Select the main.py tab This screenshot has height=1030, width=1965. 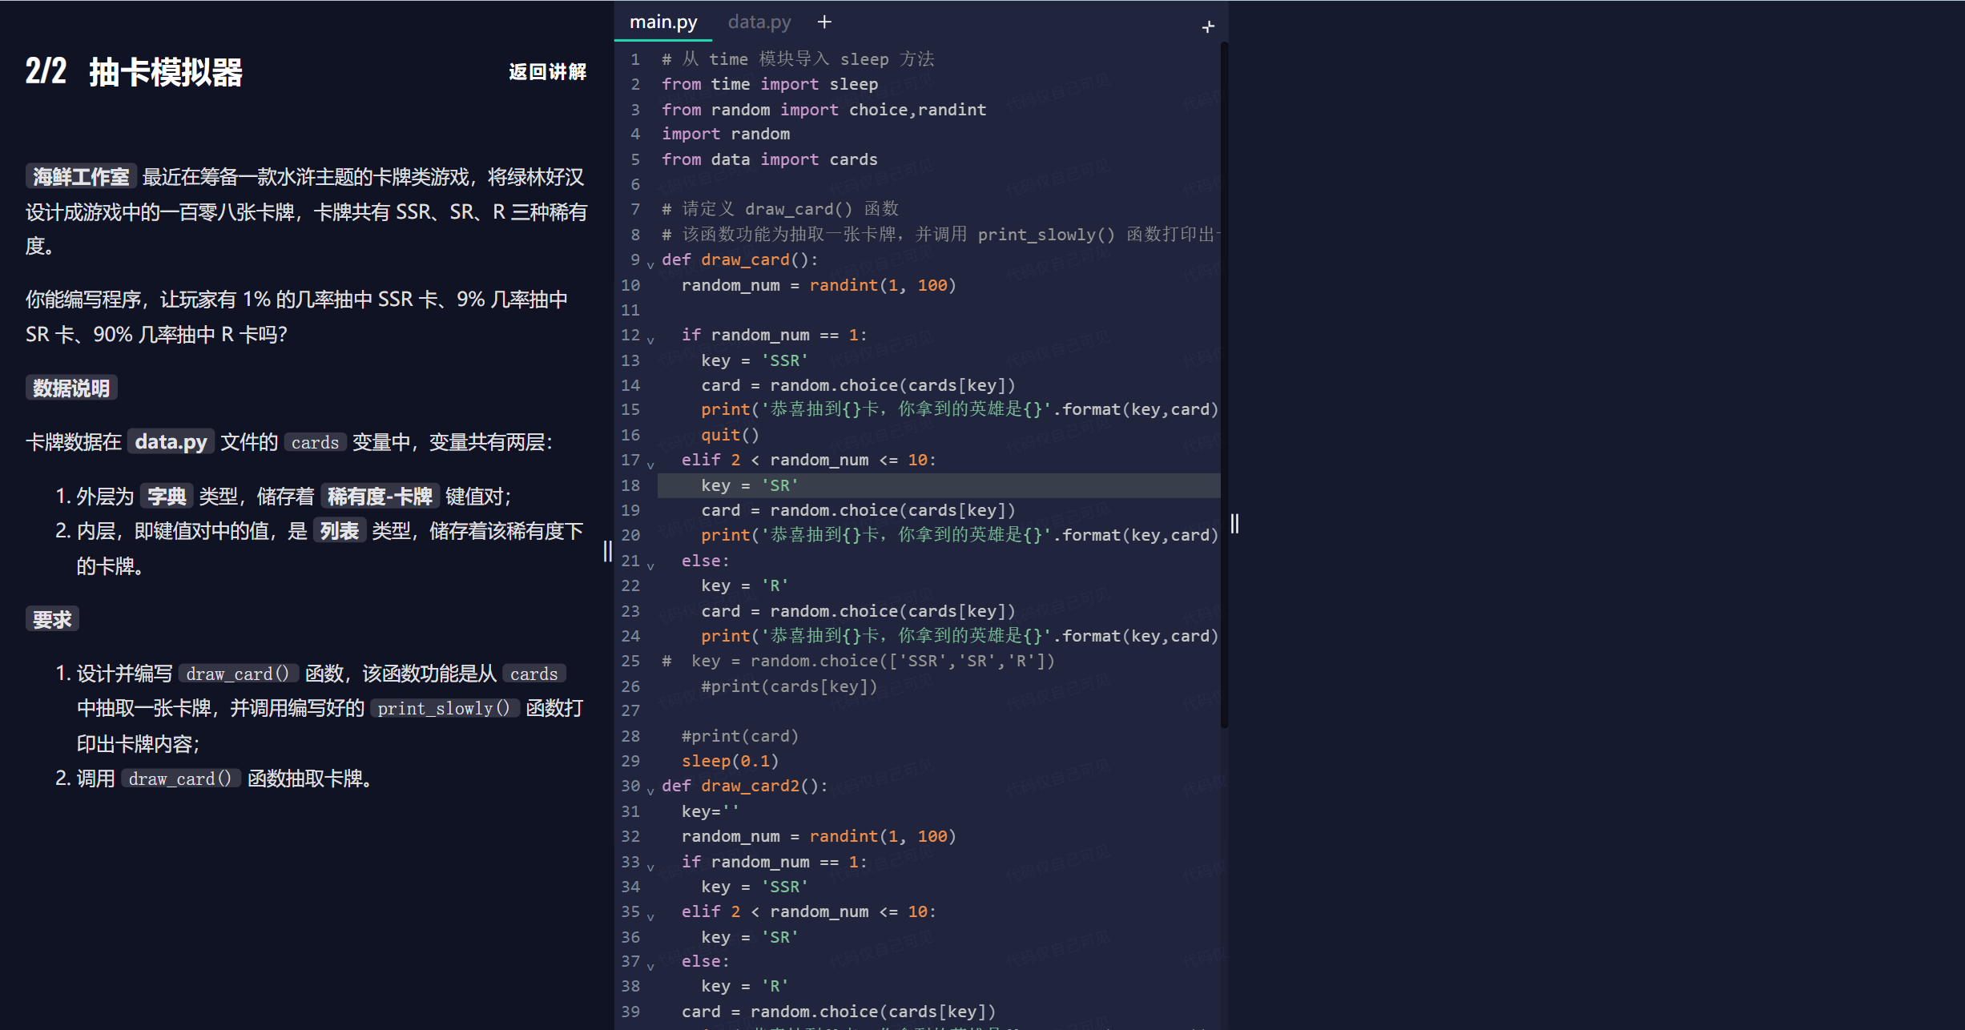pos(663,22)
